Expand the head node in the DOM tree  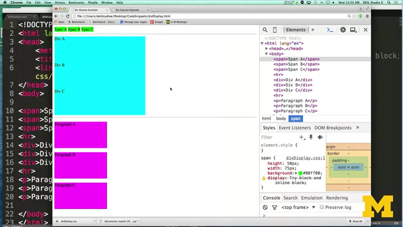tap(266, 48)
